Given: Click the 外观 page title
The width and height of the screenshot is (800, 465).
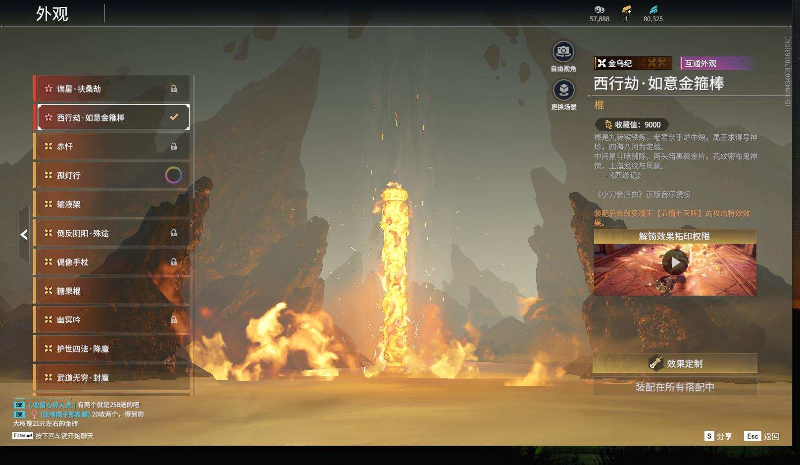Looking at the screenshot, I should 52,13.
